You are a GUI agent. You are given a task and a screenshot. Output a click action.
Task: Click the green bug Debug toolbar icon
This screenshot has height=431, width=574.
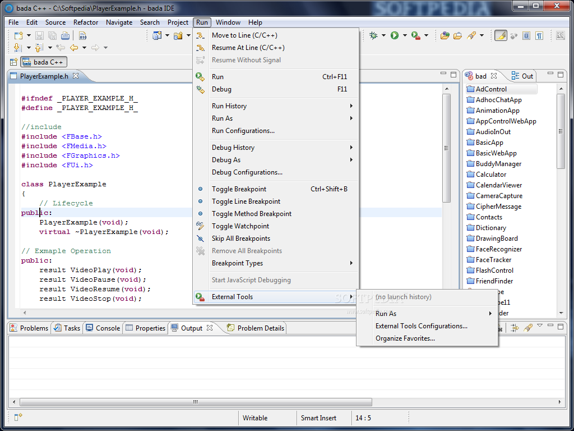pyautogui.click(x=373, y=35)
